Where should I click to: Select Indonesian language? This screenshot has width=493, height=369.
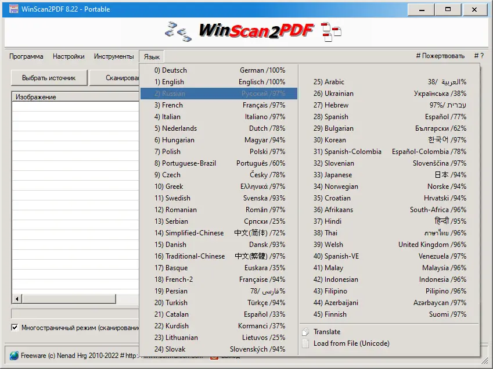point(389,280)
